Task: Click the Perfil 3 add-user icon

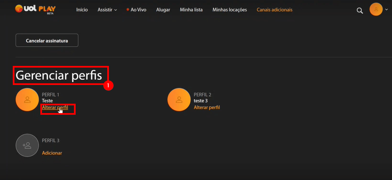Action: point(27,146)
